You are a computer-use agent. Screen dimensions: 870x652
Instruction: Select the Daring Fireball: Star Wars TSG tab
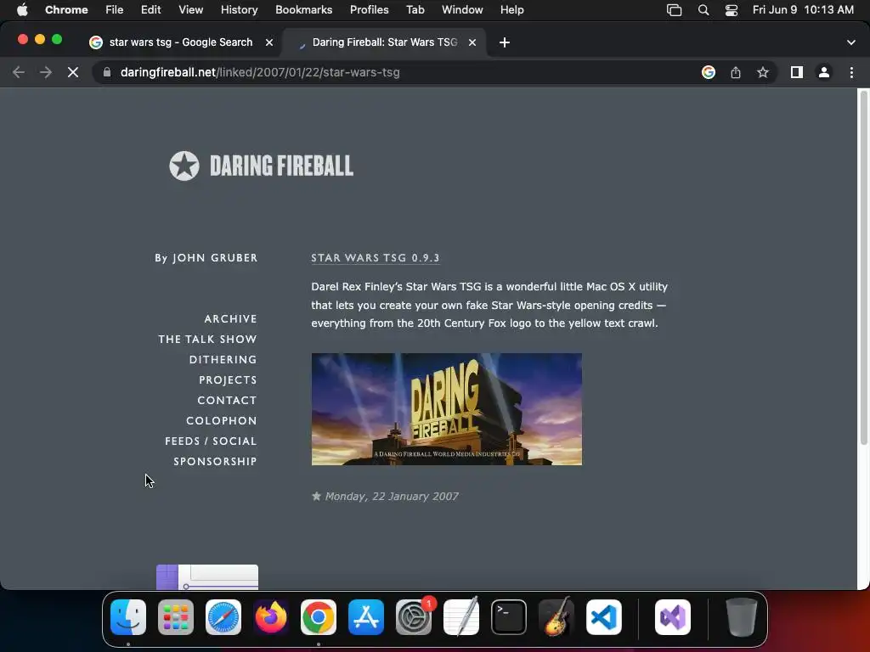pos(385,42)
